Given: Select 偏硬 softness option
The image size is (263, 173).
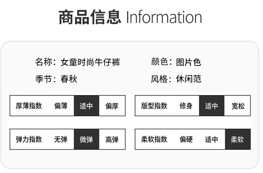Looking at the screenshot, I should (186, 139).
